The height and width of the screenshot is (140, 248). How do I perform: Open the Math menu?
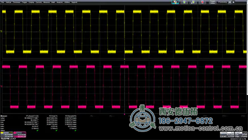pyautogui.click(x=53, y=2)
